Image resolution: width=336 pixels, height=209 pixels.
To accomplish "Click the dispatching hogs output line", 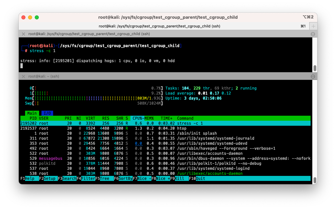I will pyautogui.click(x=98, y=61).
